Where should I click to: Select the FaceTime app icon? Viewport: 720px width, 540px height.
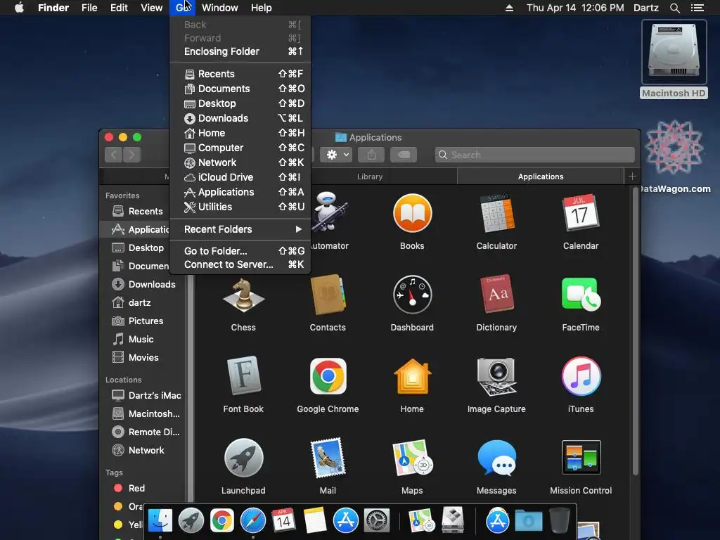coord(581,295)
